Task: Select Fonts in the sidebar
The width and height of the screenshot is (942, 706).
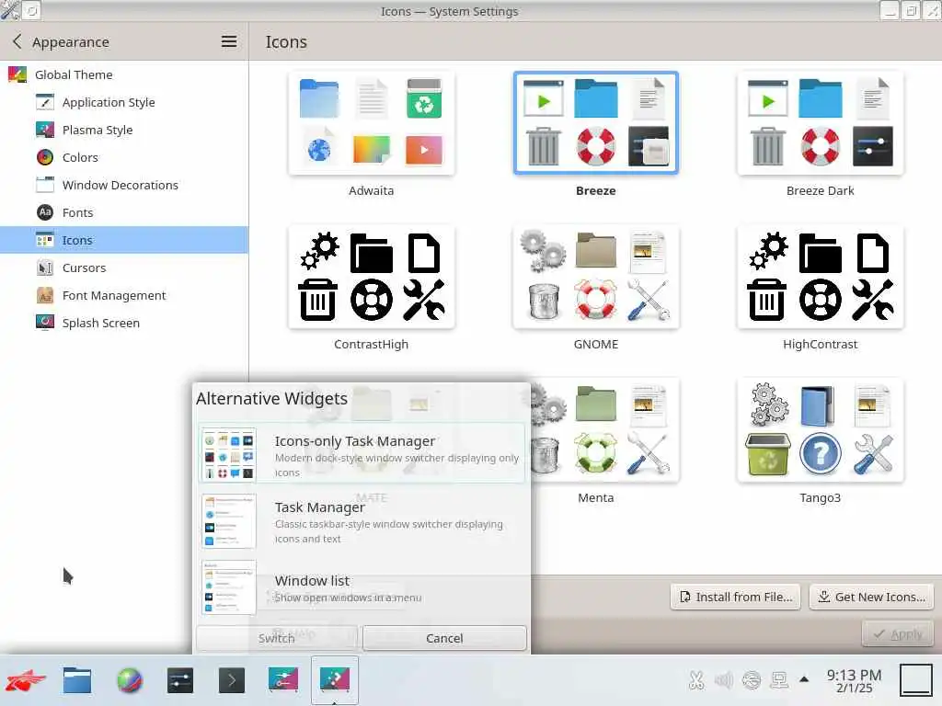Action: tap(124, 212)
